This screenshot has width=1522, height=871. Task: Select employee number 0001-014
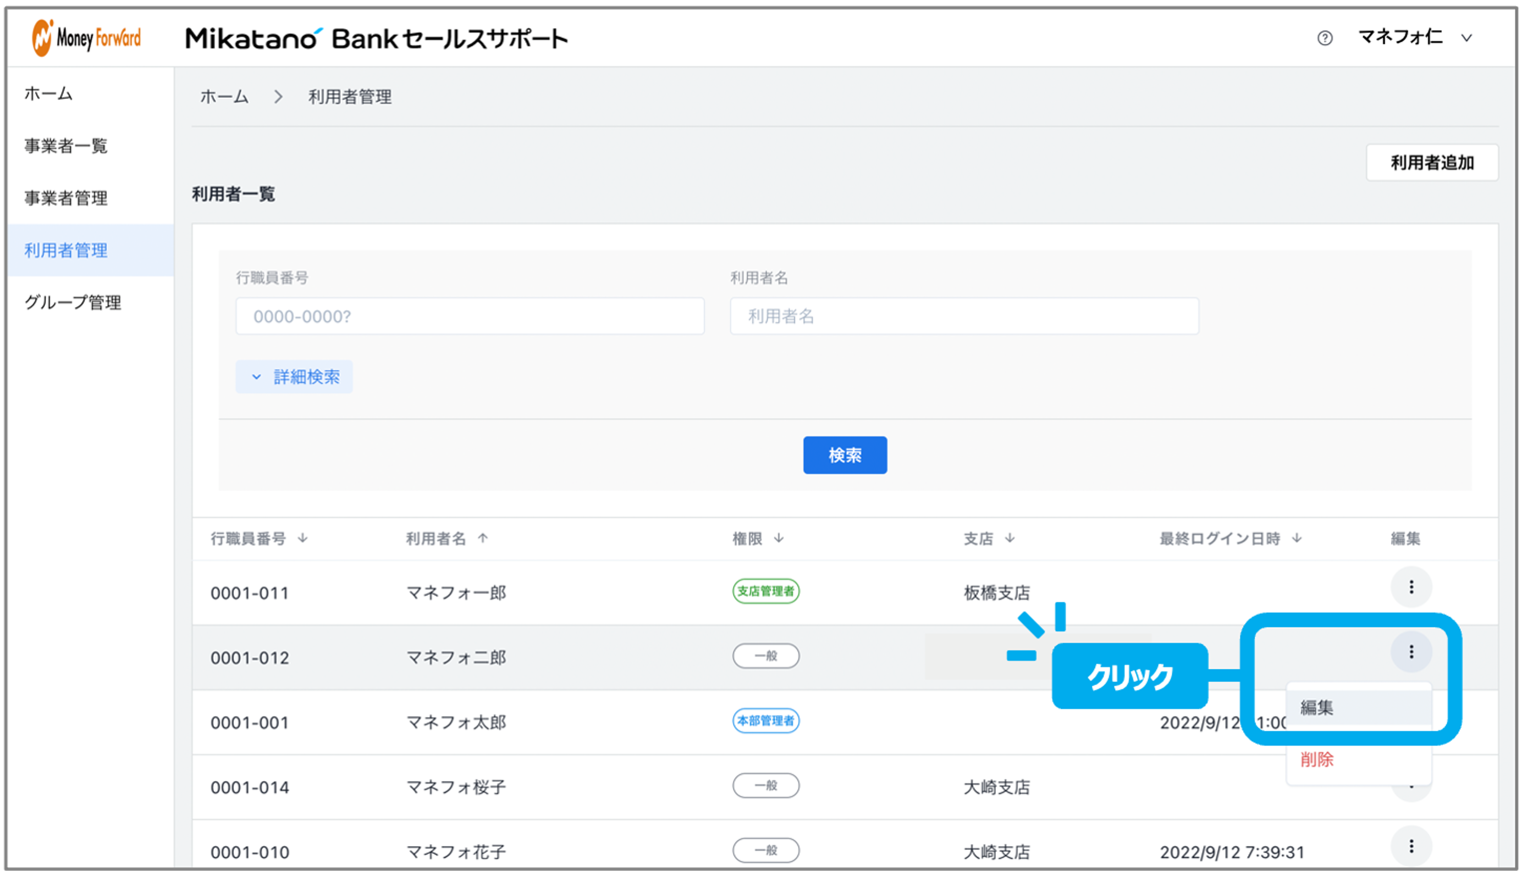(x=250, y=787)
